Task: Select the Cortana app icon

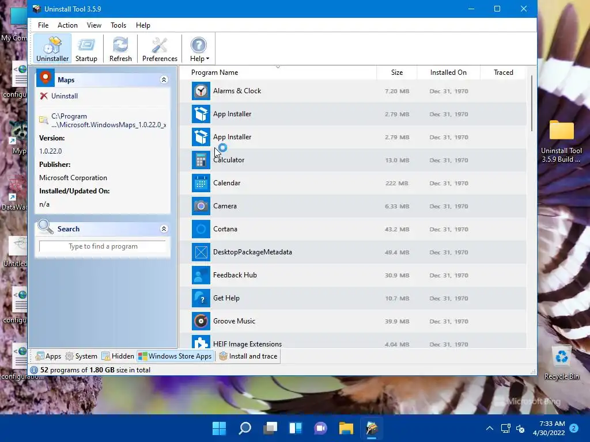Action: point(201,229)
